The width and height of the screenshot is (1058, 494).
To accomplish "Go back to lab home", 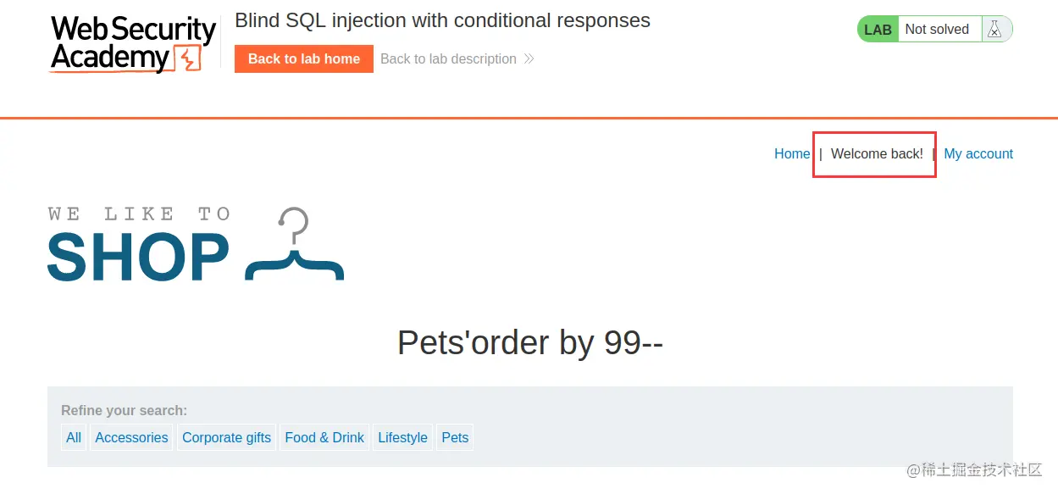I will 304,58.
